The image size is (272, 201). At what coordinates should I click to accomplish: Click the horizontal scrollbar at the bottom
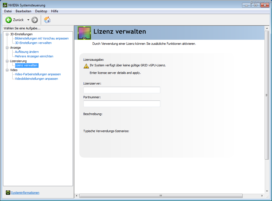pos(161,196)
